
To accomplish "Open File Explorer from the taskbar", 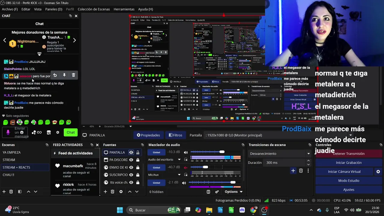I will pyautogui.click(x=209, y=210).
